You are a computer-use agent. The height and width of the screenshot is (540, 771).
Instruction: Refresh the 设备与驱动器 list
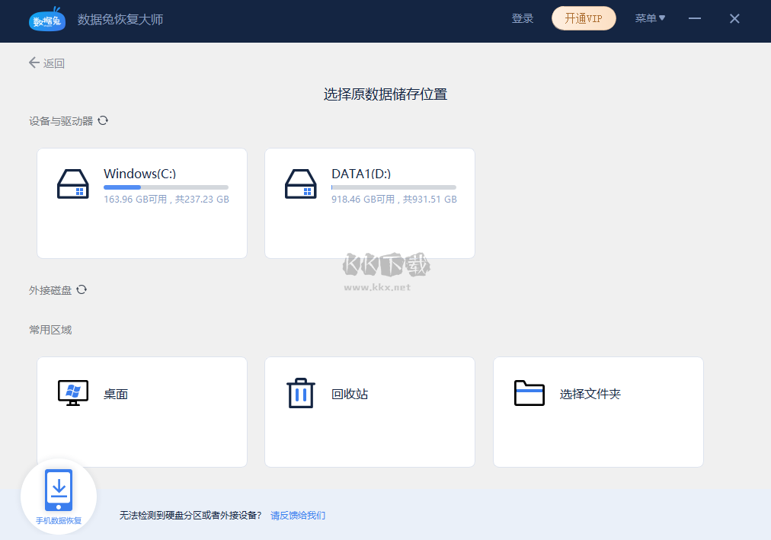(x=104, y=120)
